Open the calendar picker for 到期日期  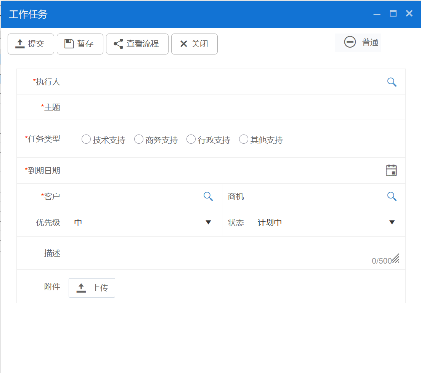coord(392,170)
